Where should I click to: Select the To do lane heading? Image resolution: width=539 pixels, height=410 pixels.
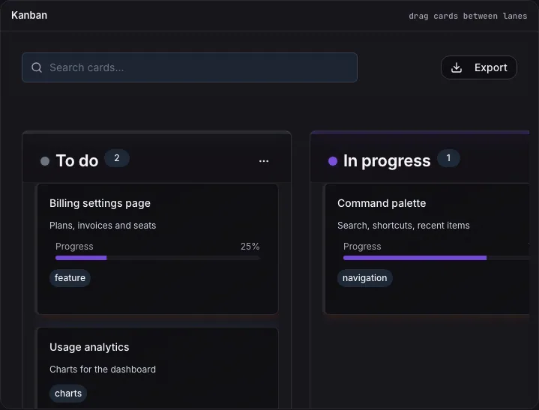pos(77,161)
